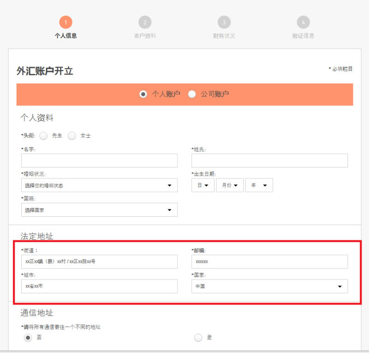Select 是 for different mailing address
369x354 pixels.
(199, 338)
